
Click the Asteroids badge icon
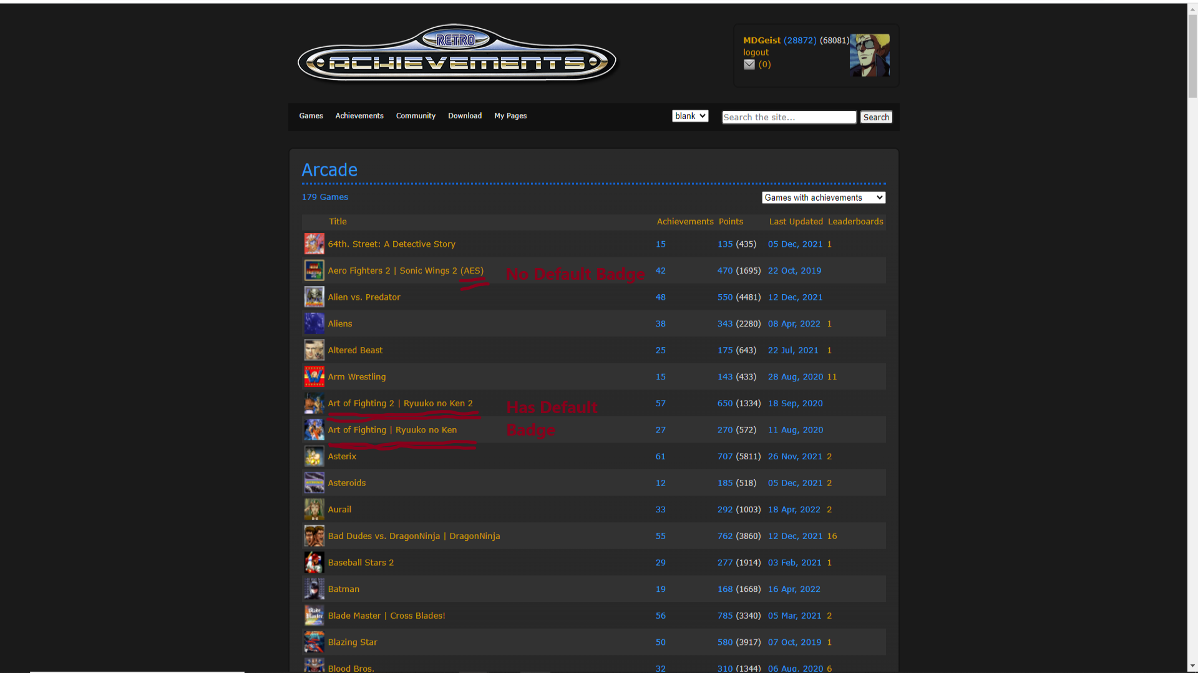[x=314, y=483]
